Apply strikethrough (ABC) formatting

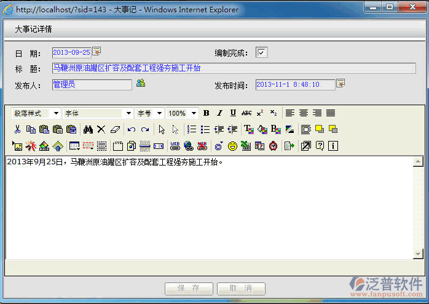coord(246,113)
